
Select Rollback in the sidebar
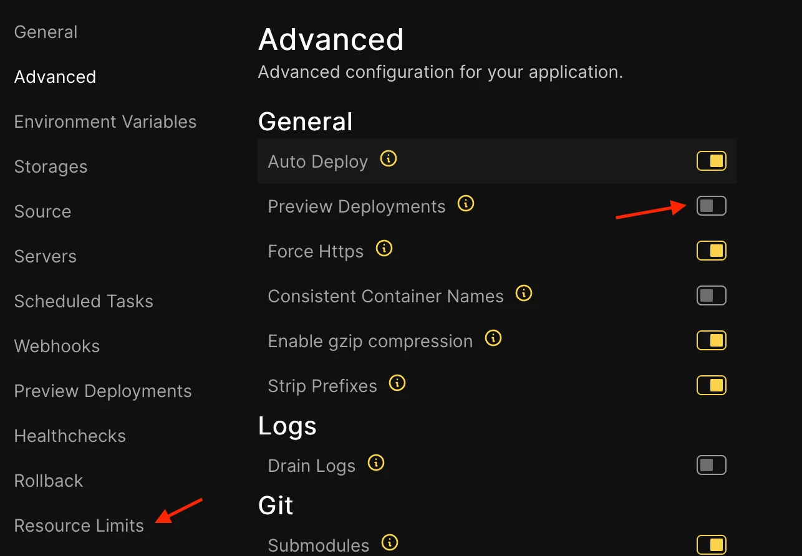click(49, 481)
